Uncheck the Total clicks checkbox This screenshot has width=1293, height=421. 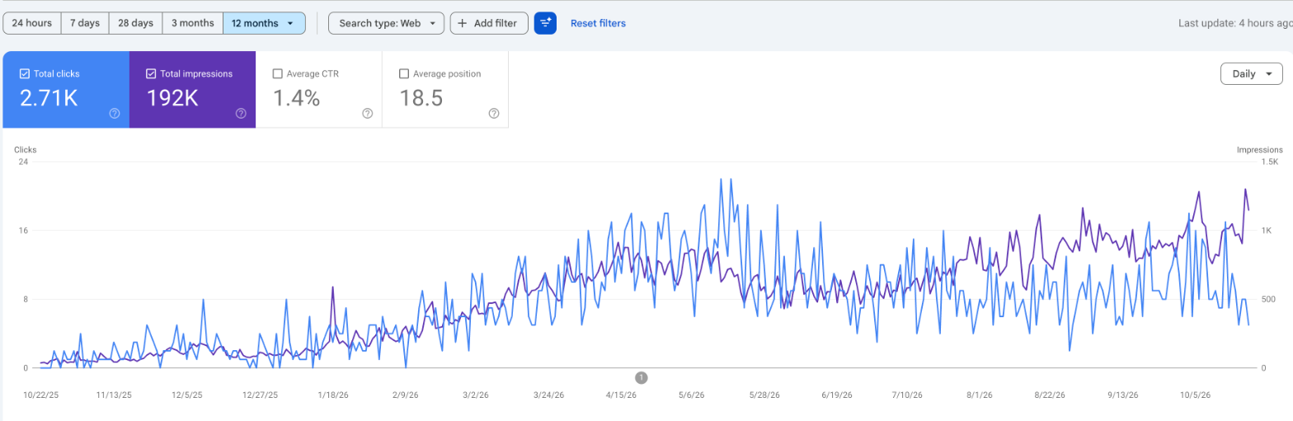(x=25, y=73)
